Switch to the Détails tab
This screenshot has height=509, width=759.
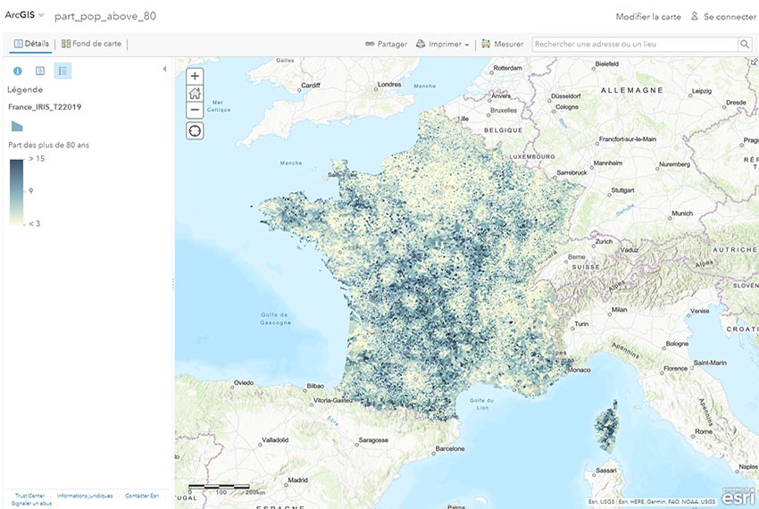(x=31, y=44)
